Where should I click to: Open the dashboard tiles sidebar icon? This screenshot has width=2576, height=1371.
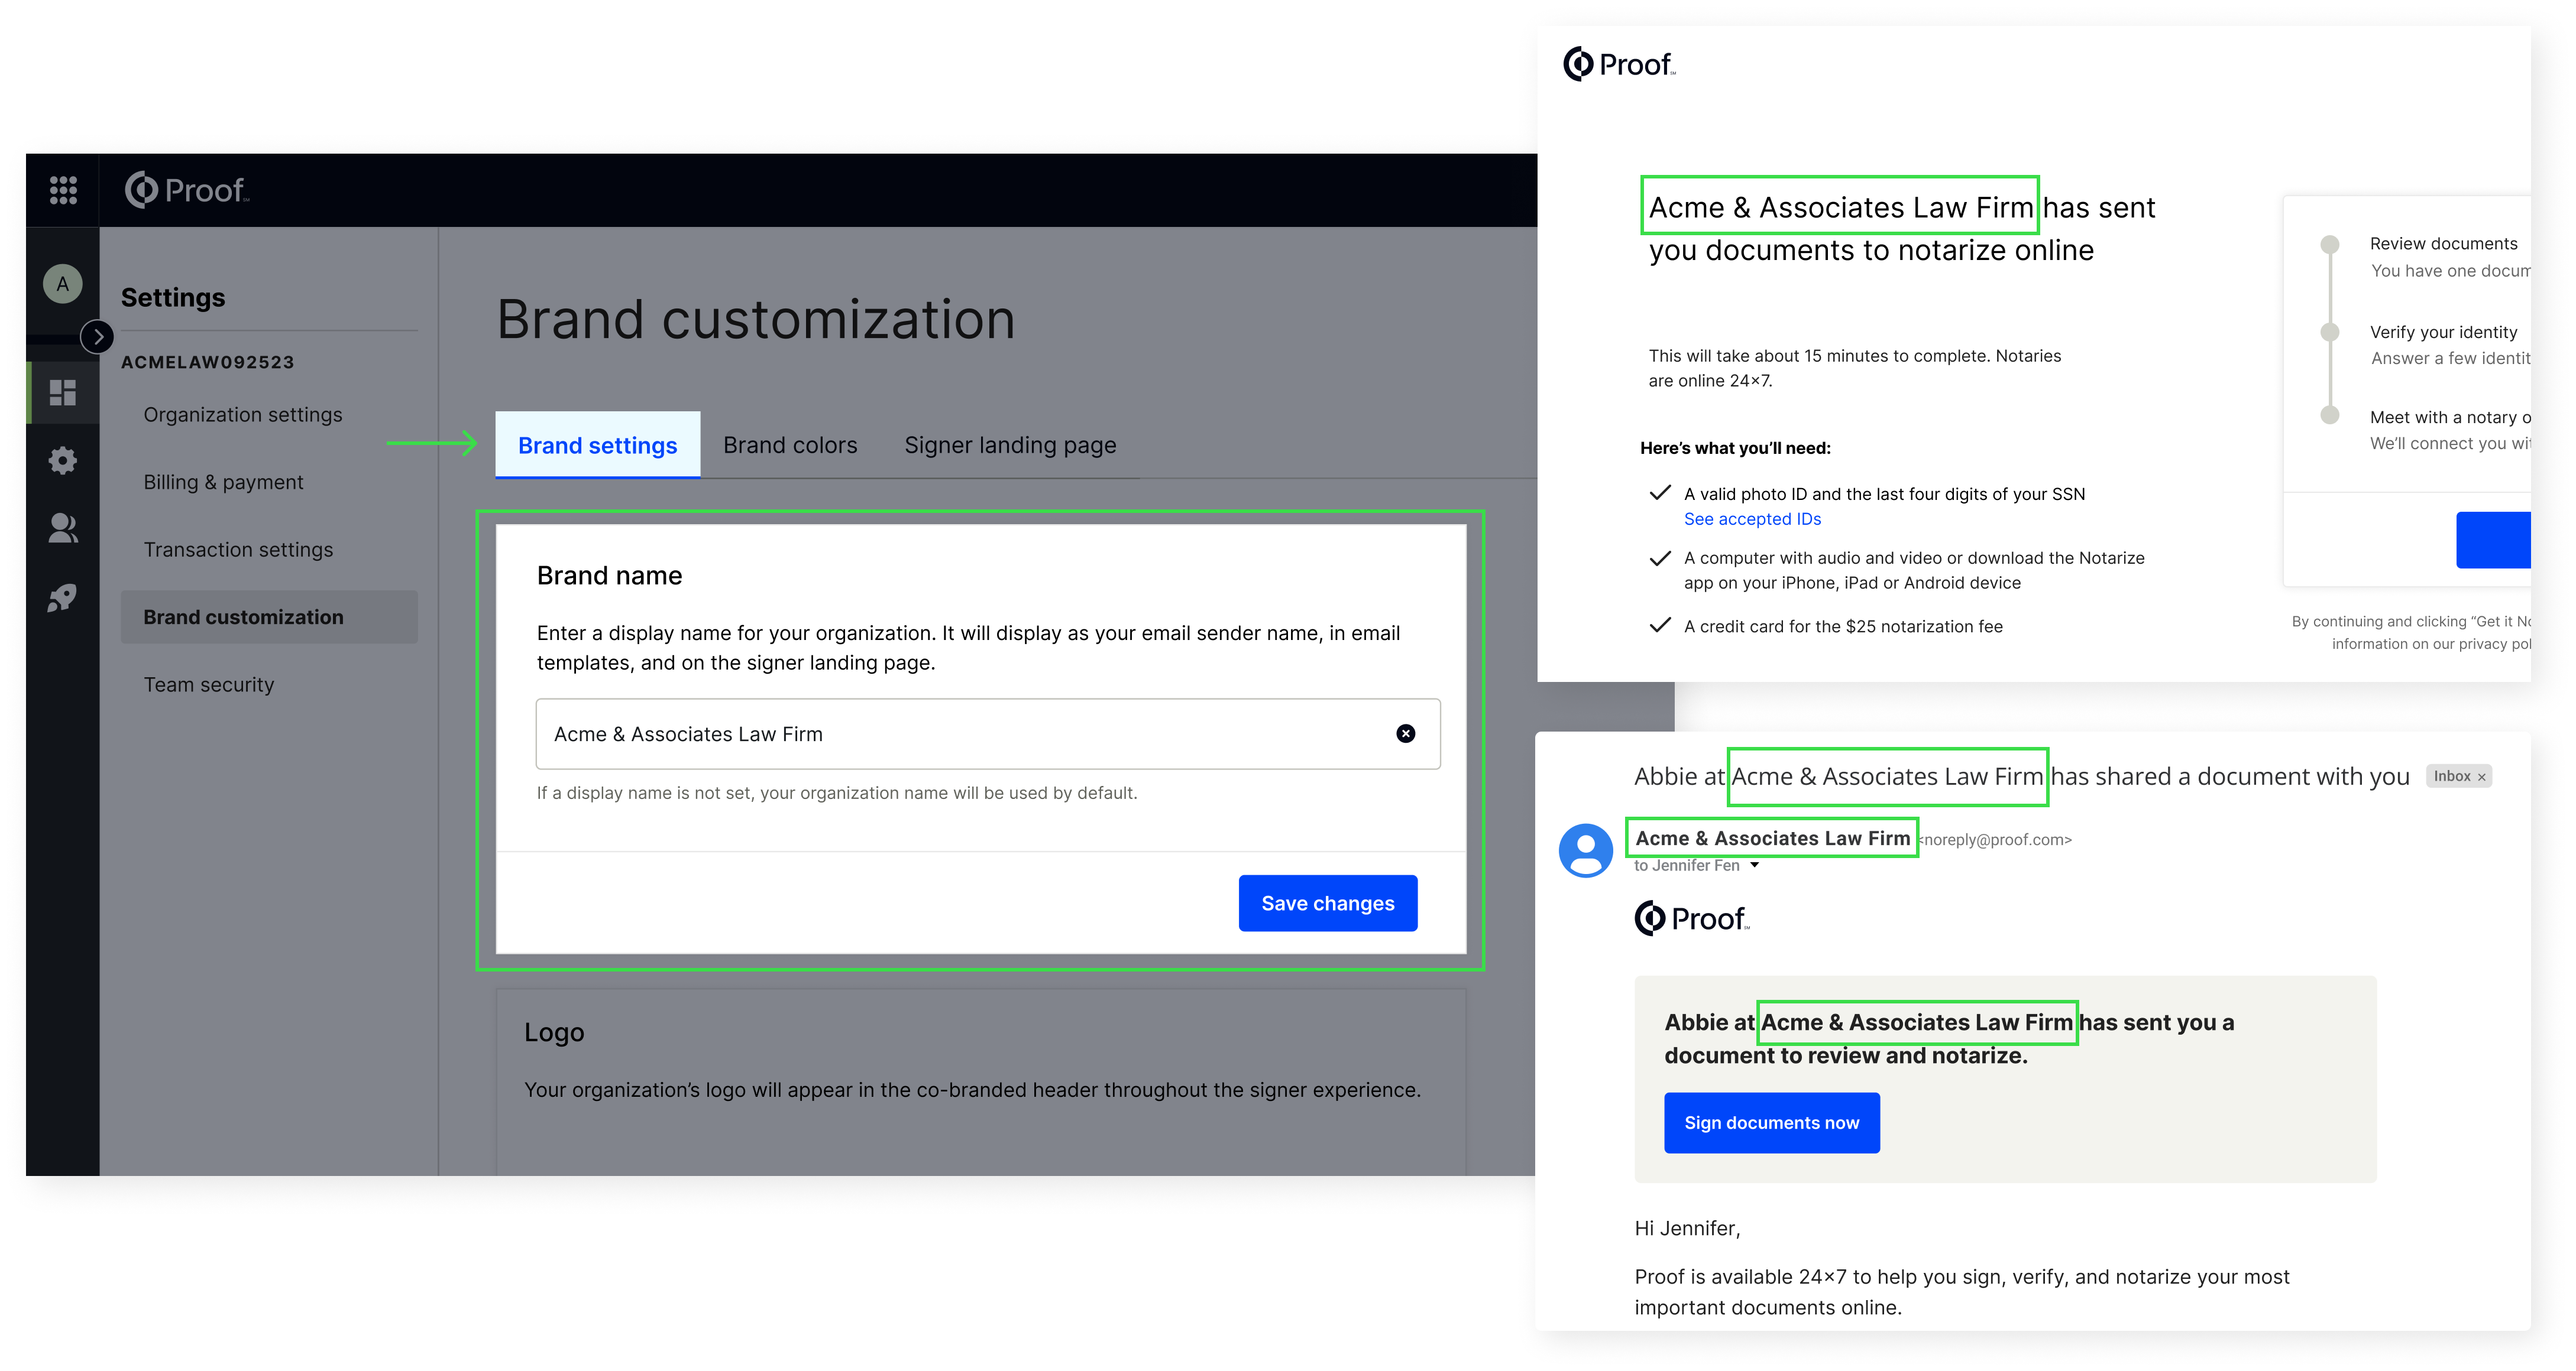click(62, 393)
